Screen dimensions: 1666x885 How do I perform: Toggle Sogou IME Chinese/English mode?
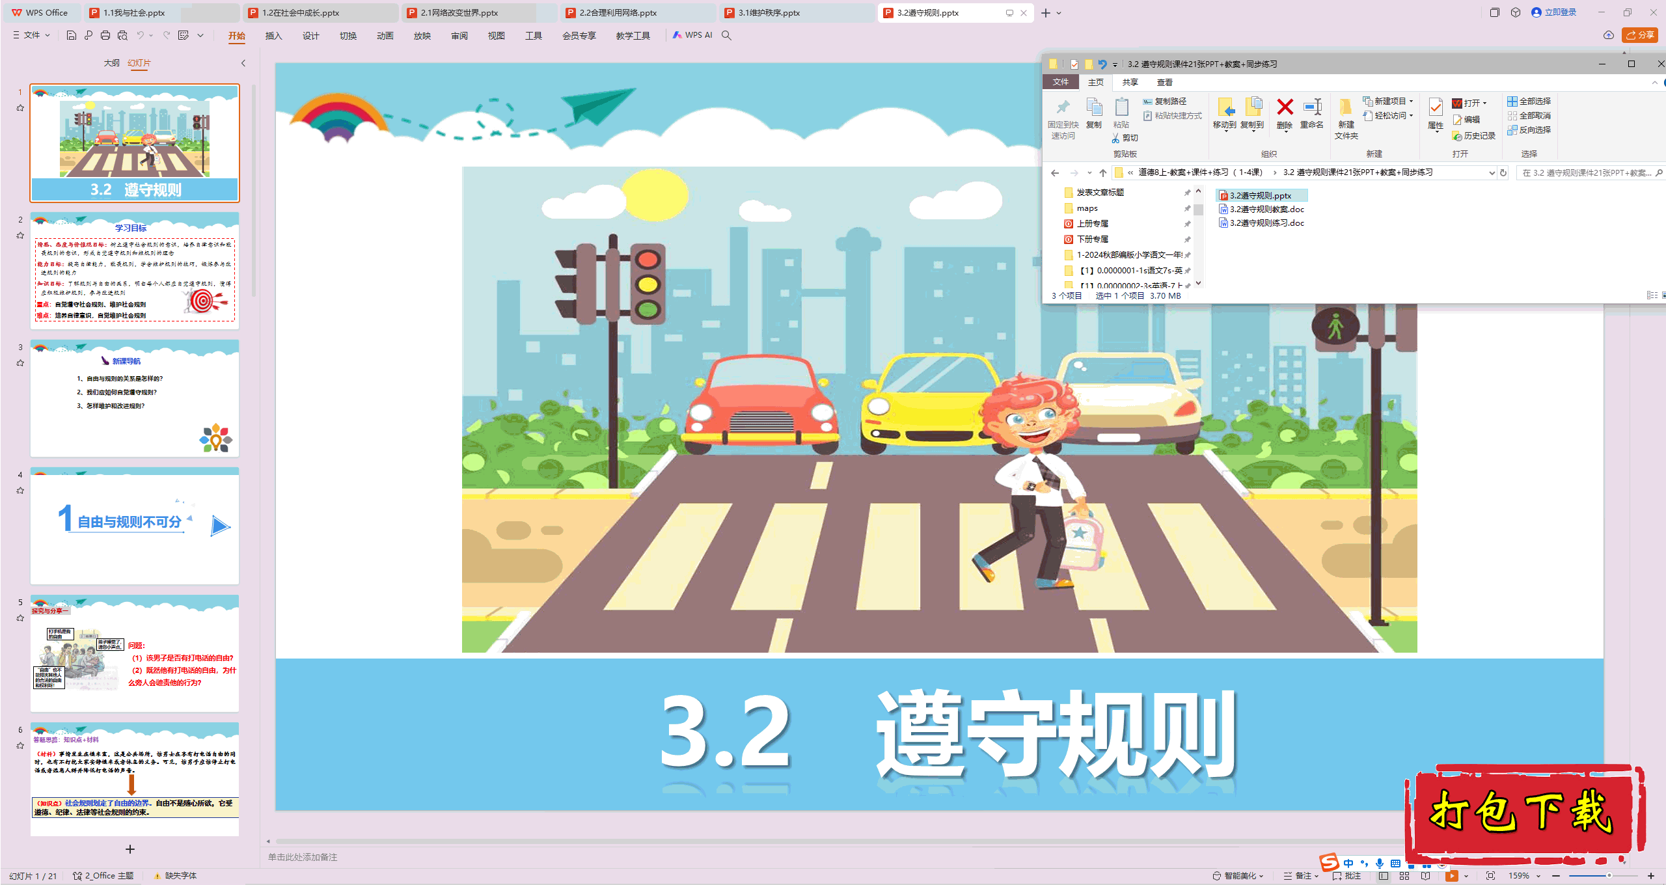pyautogui.click(x=1348, y=863)
